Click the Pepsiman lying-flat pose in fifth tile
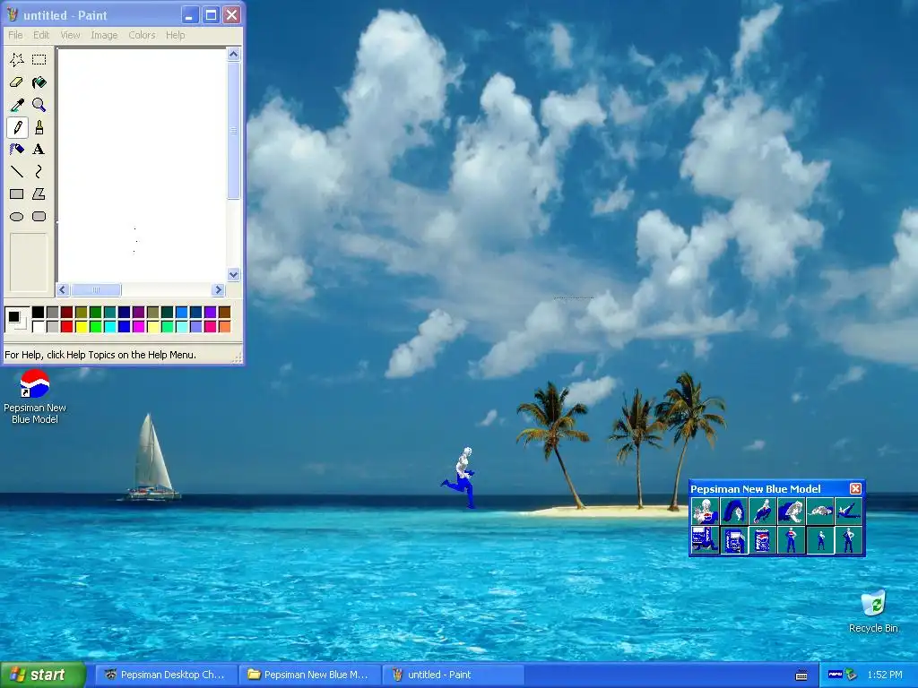Viewport: 918px width, 688px height. point(819,512)
